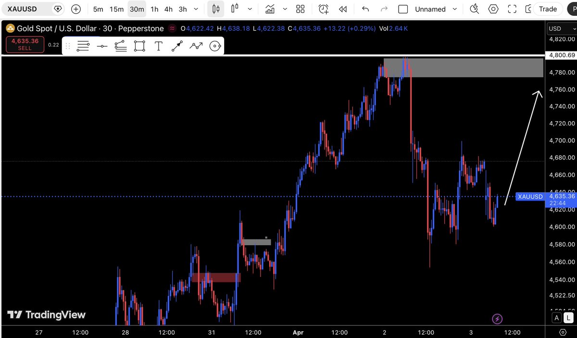Select the Text tool
The image size is (577, 338).
click(158, 46)
